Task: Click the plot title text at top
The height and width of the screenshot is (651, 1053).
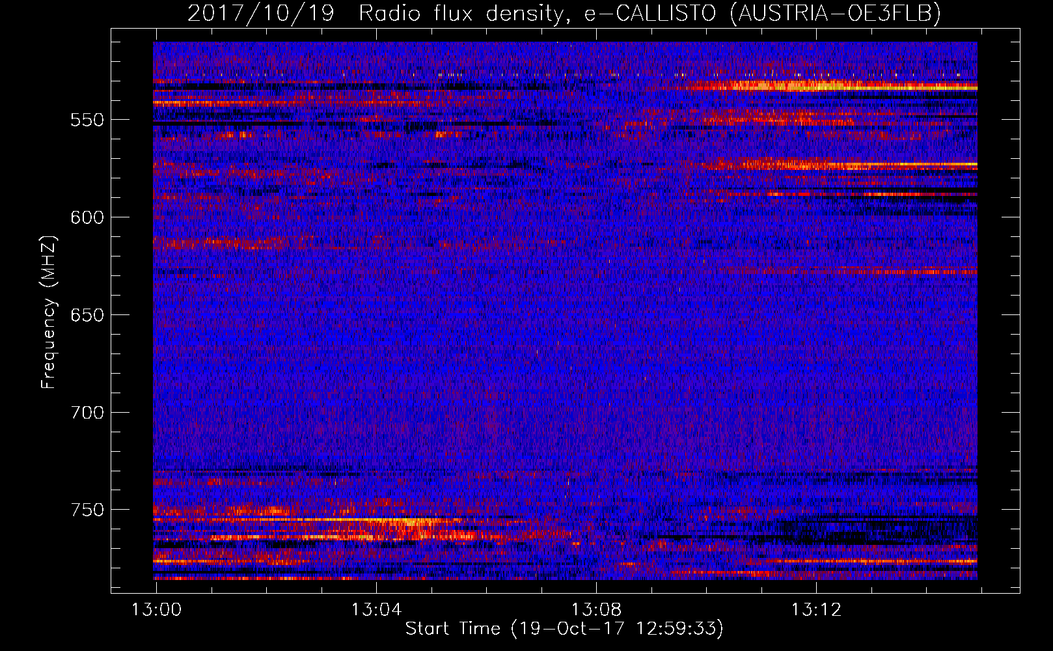Action: pyautogui.click(x=564, y=13)
